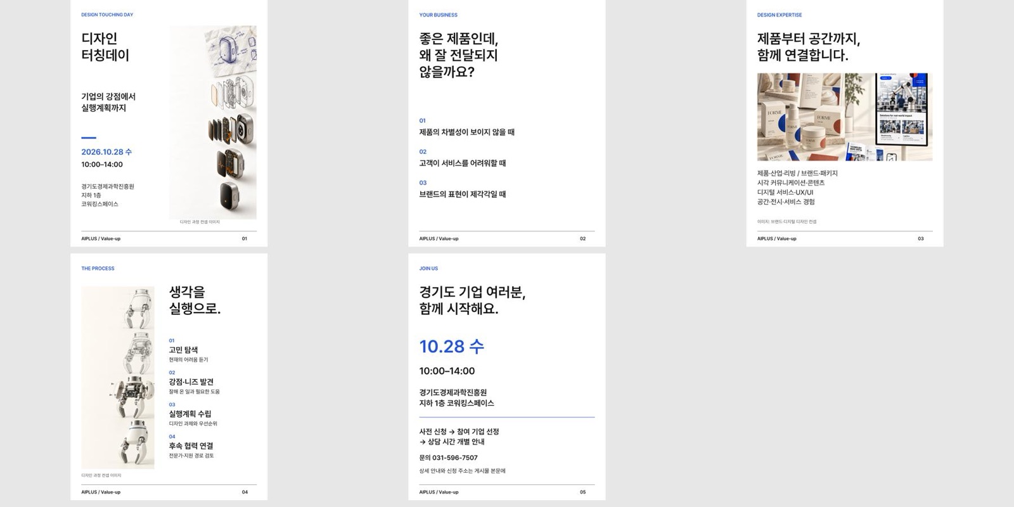
Task: Click the page number 04 in footer
Action: coord(245,492)
